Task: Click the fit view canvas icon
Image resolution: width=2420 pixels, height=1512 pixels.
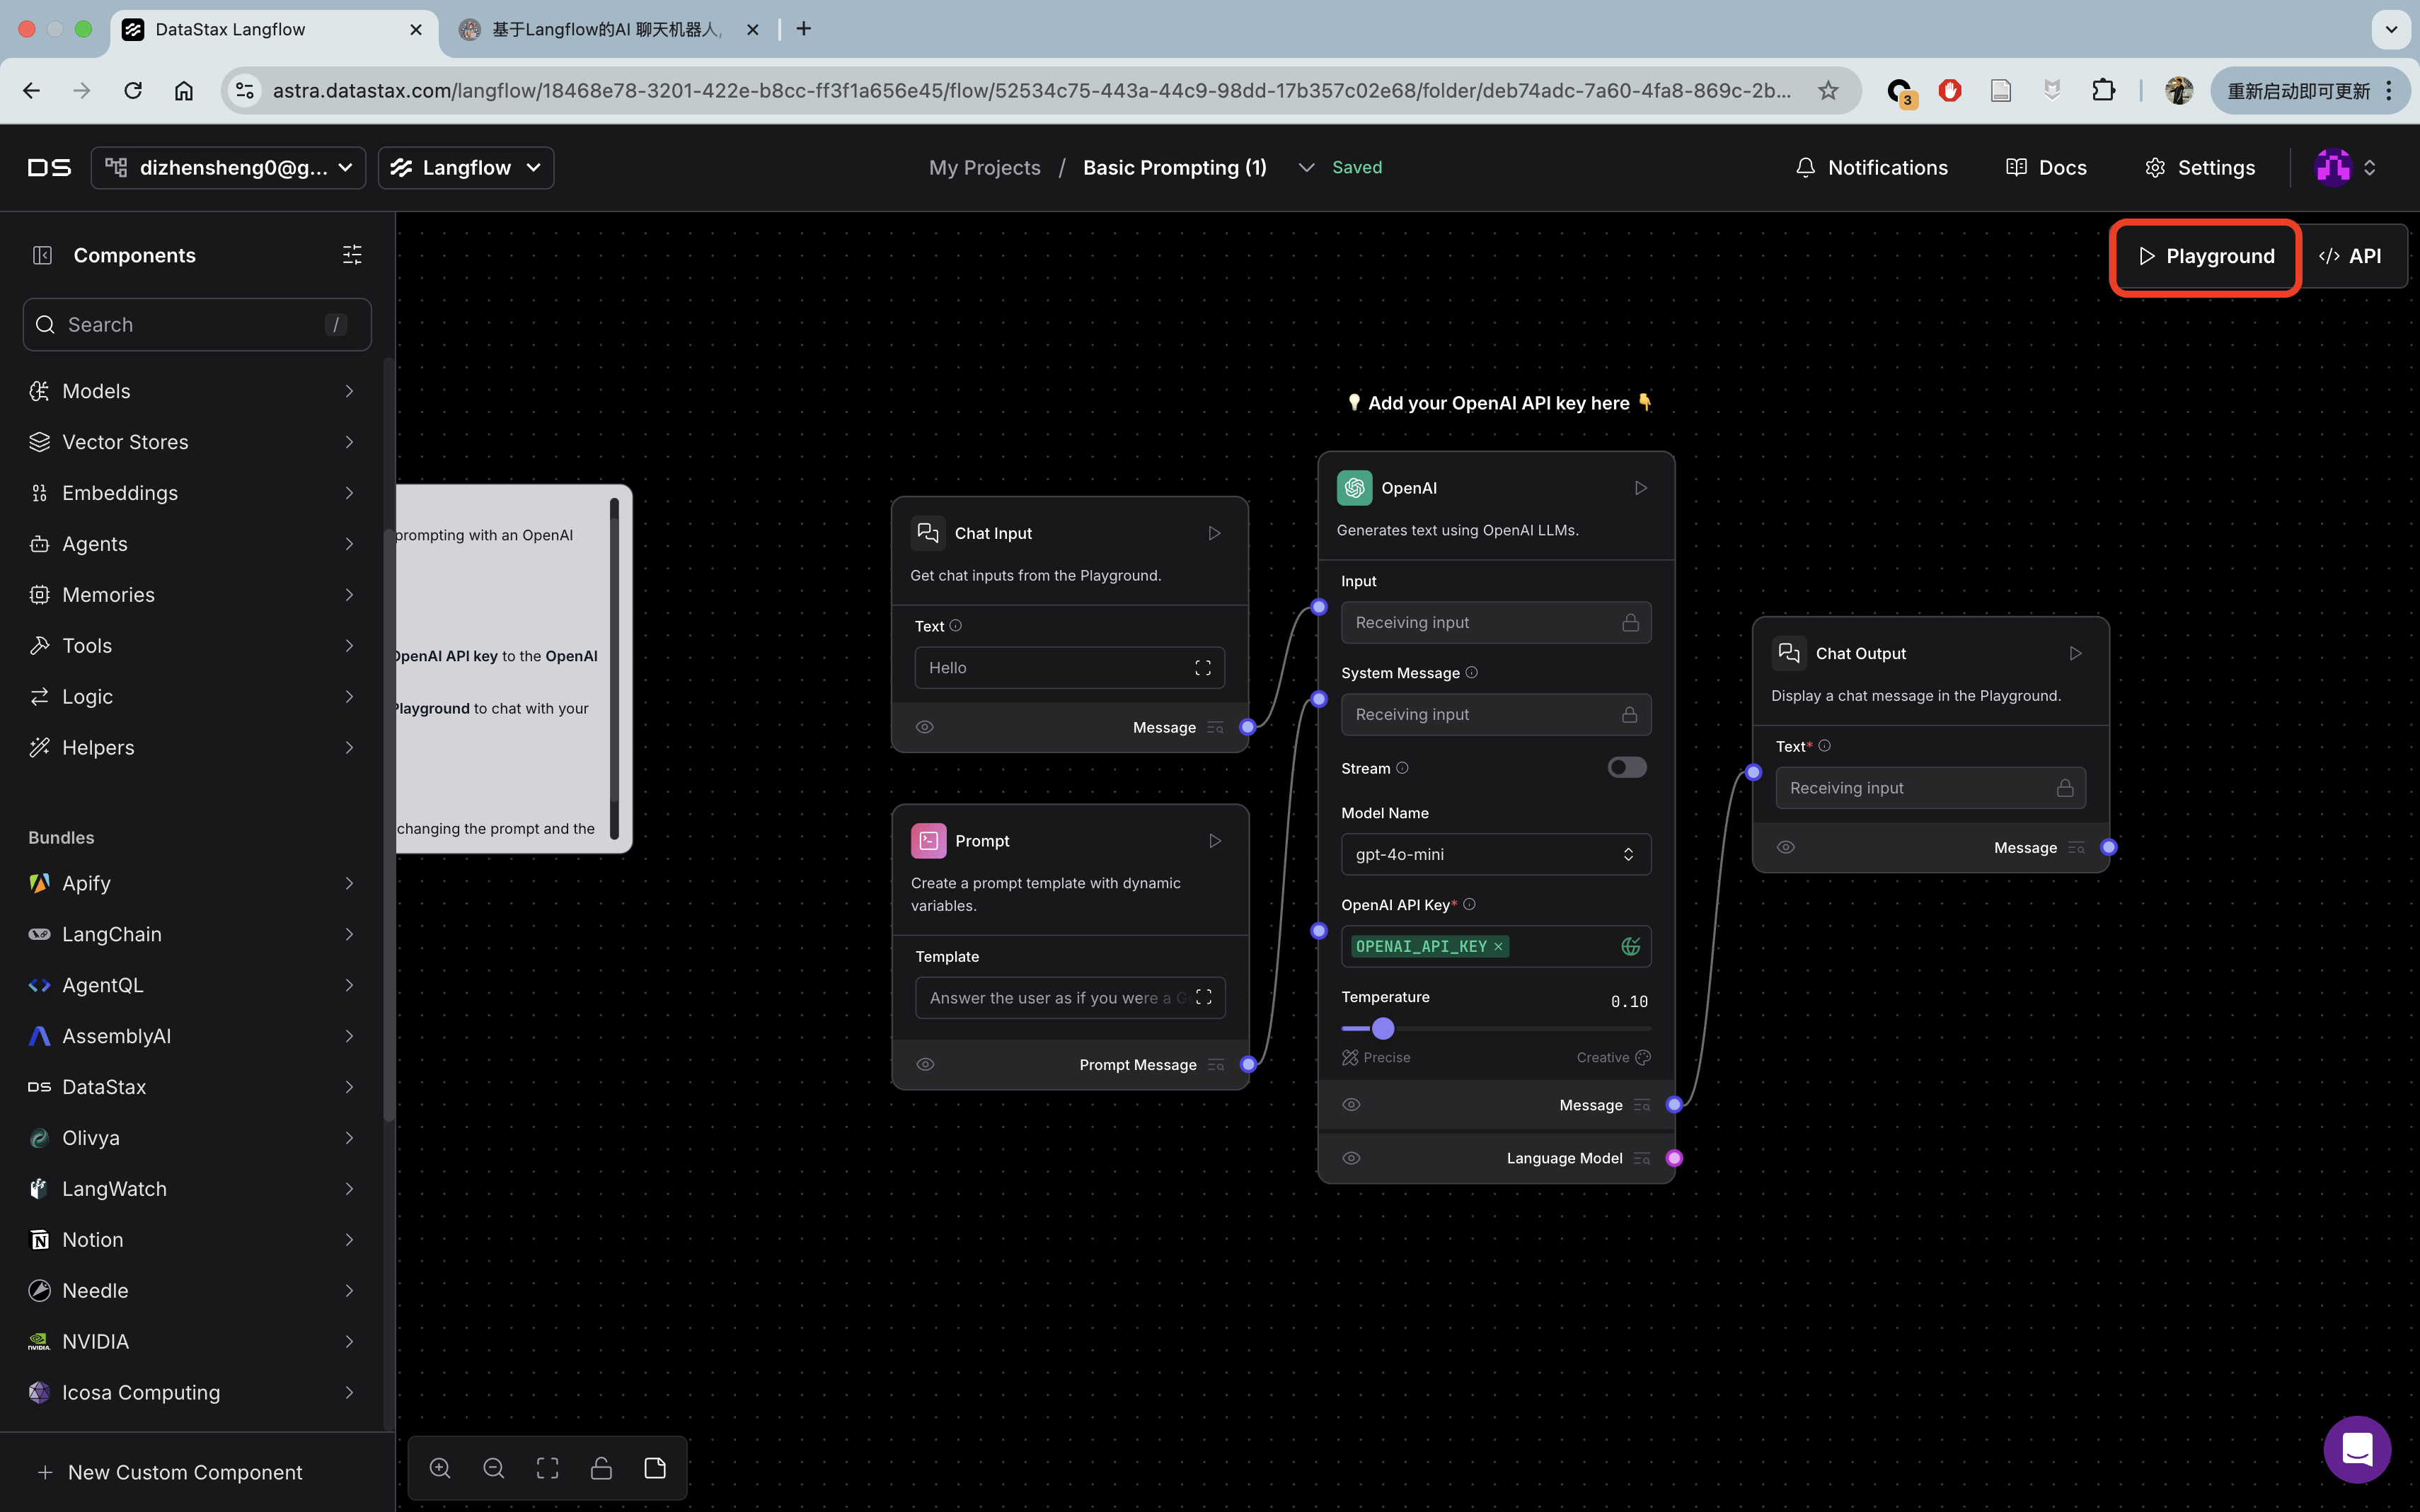Action: pos(547,1468)
